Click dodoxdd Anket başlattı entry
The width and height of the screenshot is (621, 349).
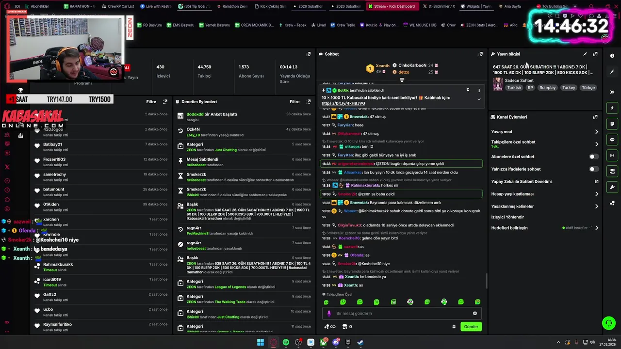(x=245, y=117)
